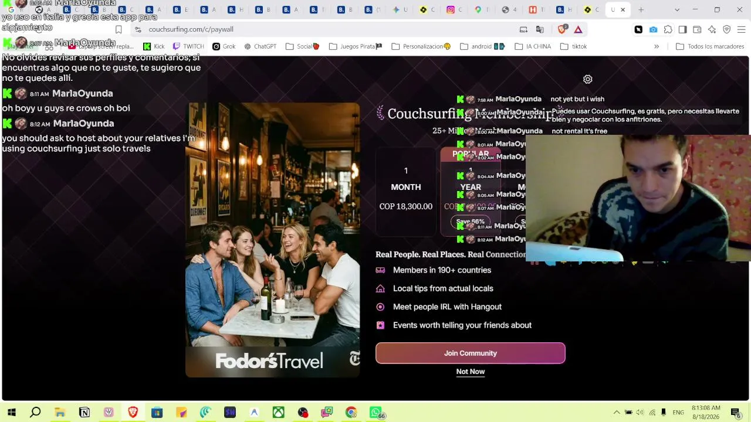Open the Windows Start menu
Image resolution: width=751 pixels, height=422 pixels.
click(x=12, y=413)
